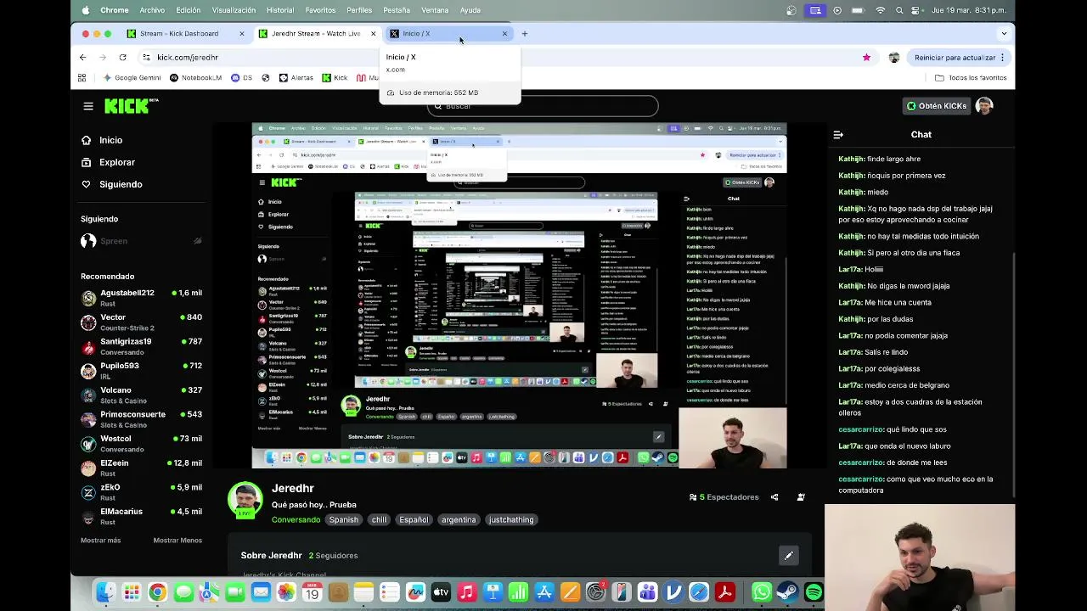Click the chill tag
Viewport: 1087px width, 611px height.
click(x=379, y=519)
